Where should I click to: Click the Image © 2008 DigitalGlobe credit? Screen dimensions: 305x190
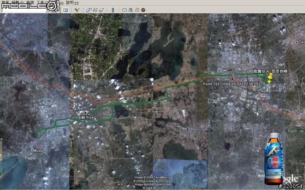coord(152,184)
